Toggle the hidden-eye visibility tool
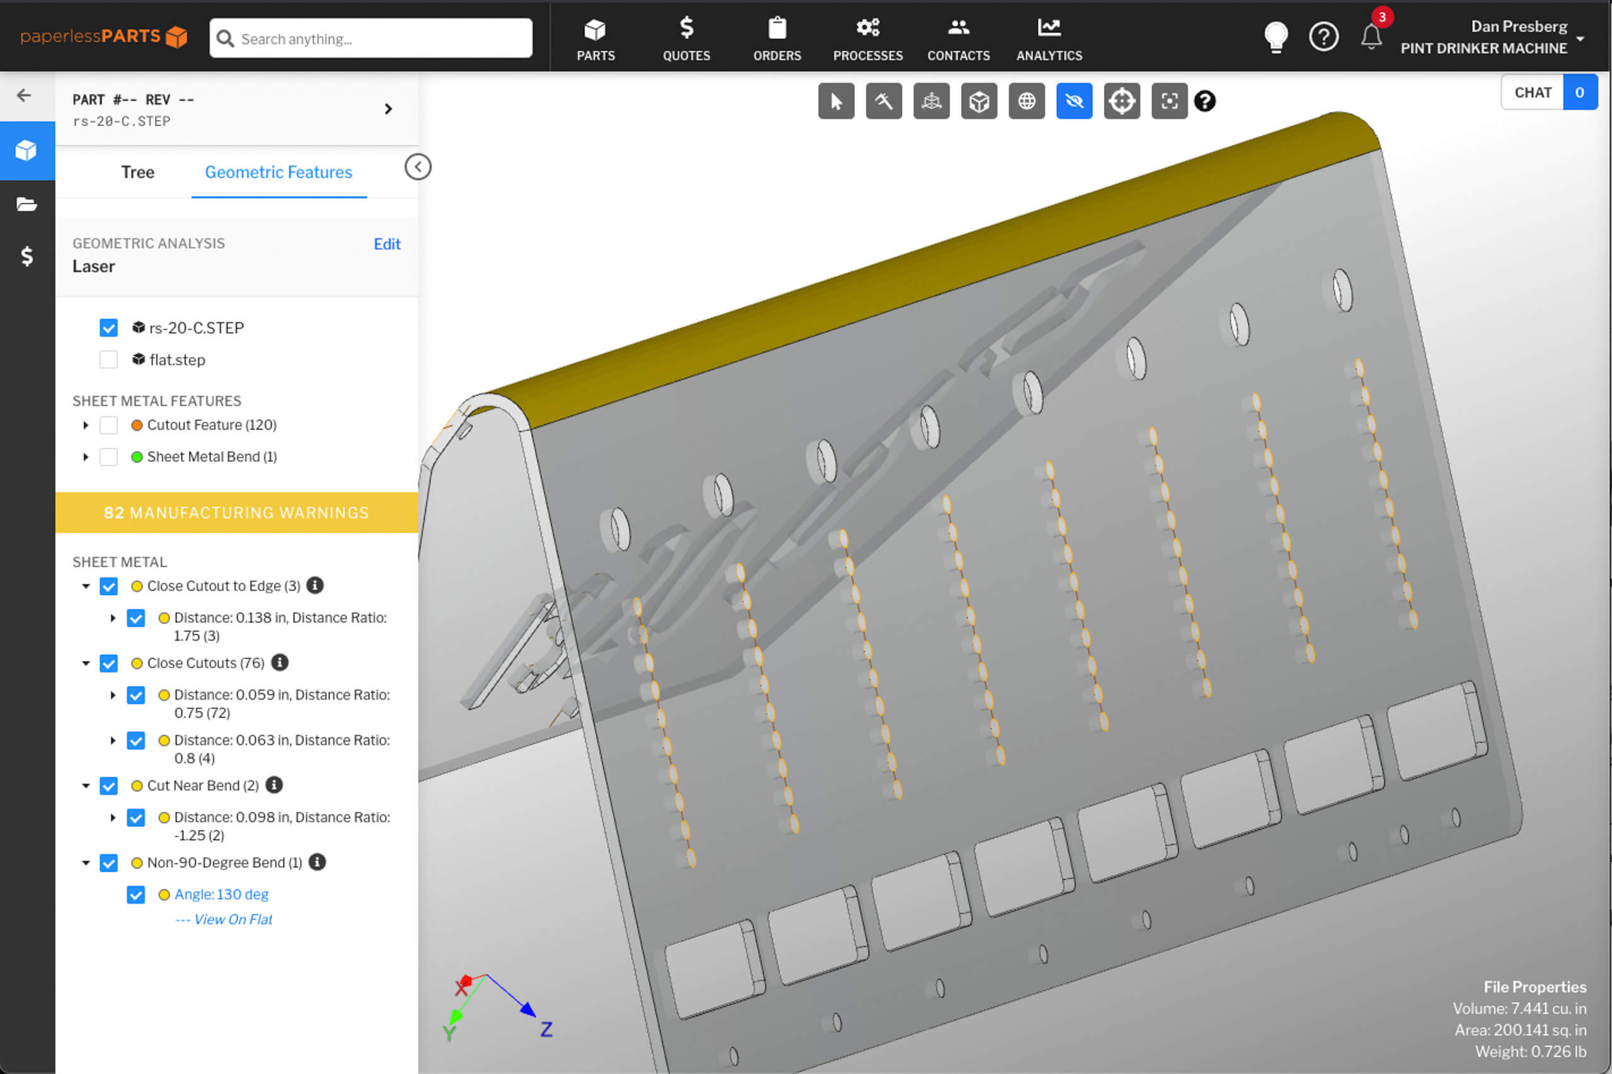 1074,101
